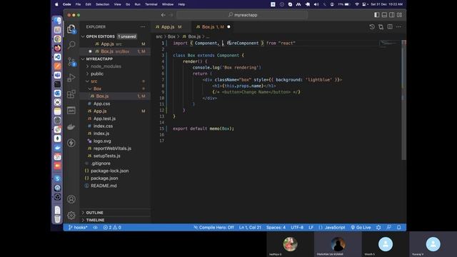Open the Thunder Client lightning icon

[71, 143]
